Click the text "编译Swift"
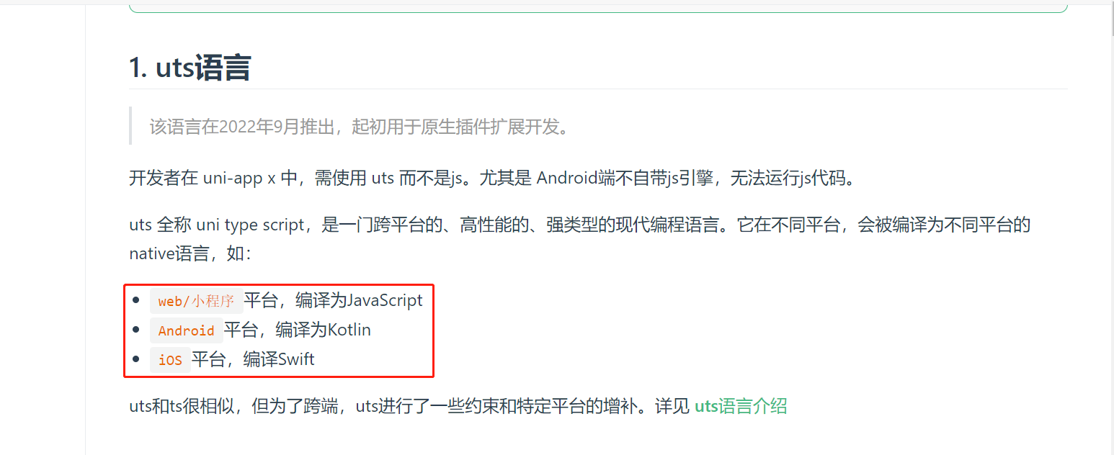The image size is (1114, 455). [279, 359]
